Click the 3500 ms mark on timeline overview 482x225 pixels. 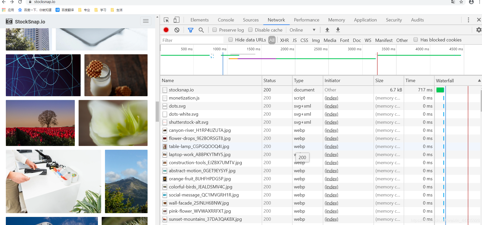coord(388,49)
